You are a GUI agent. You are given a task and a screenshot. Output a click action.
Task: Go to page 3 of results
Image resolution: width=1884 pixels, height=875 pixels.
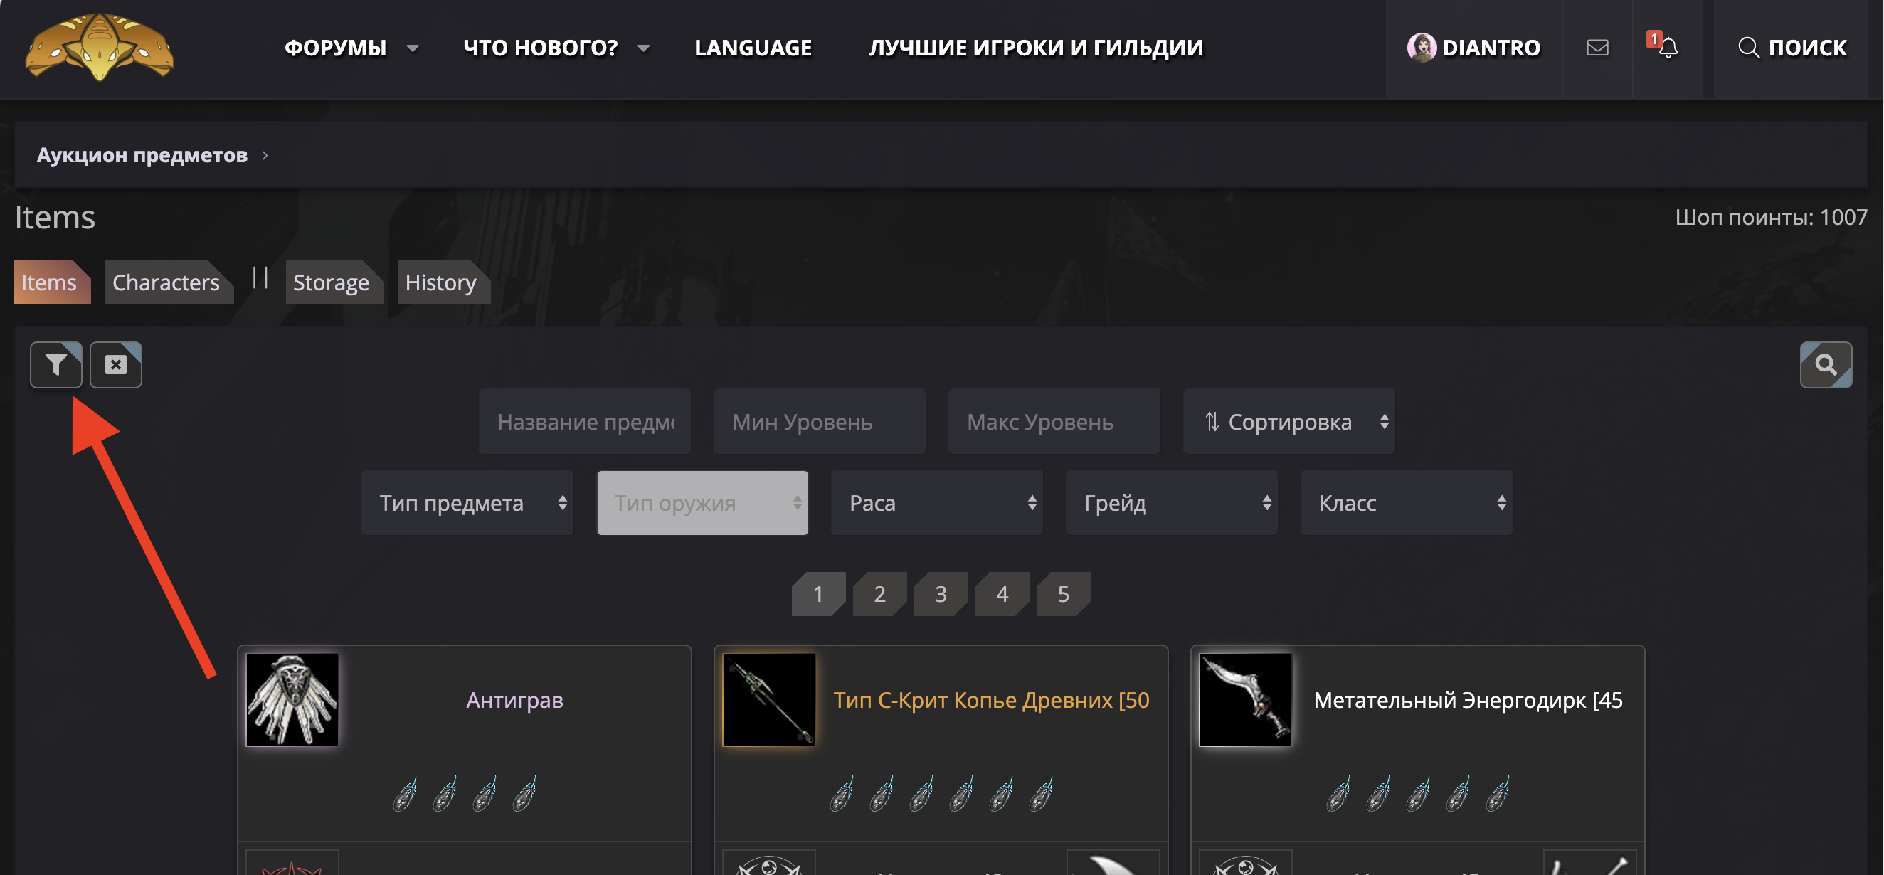(x=941, y=593)
